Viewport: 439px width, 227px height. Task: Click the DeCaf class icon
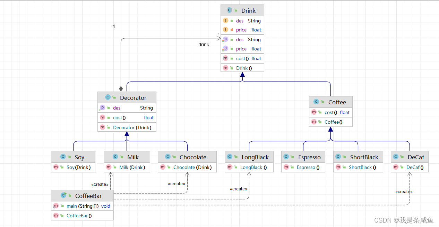click(396, 157)
